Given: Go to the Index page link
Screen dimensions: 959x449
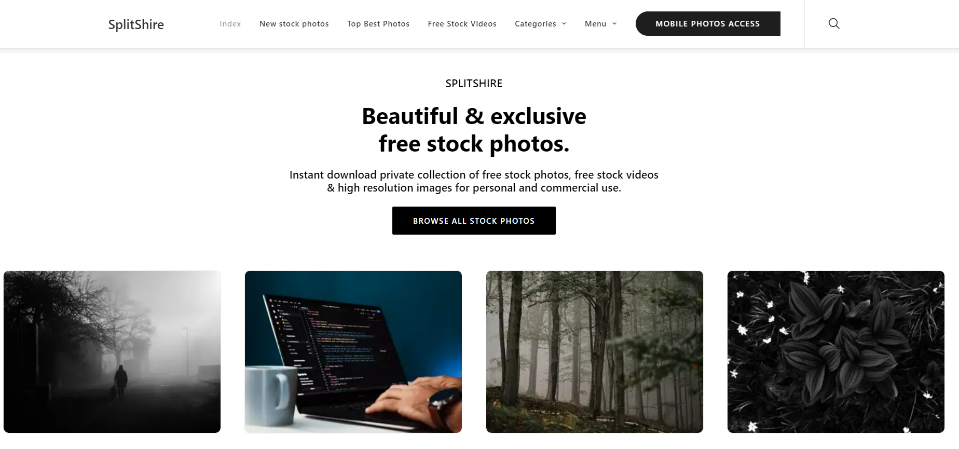Looking at the screenshot, I should 230,24.
